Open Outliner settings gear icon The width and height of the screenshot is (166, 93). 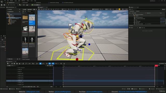(x=164, y=9)
